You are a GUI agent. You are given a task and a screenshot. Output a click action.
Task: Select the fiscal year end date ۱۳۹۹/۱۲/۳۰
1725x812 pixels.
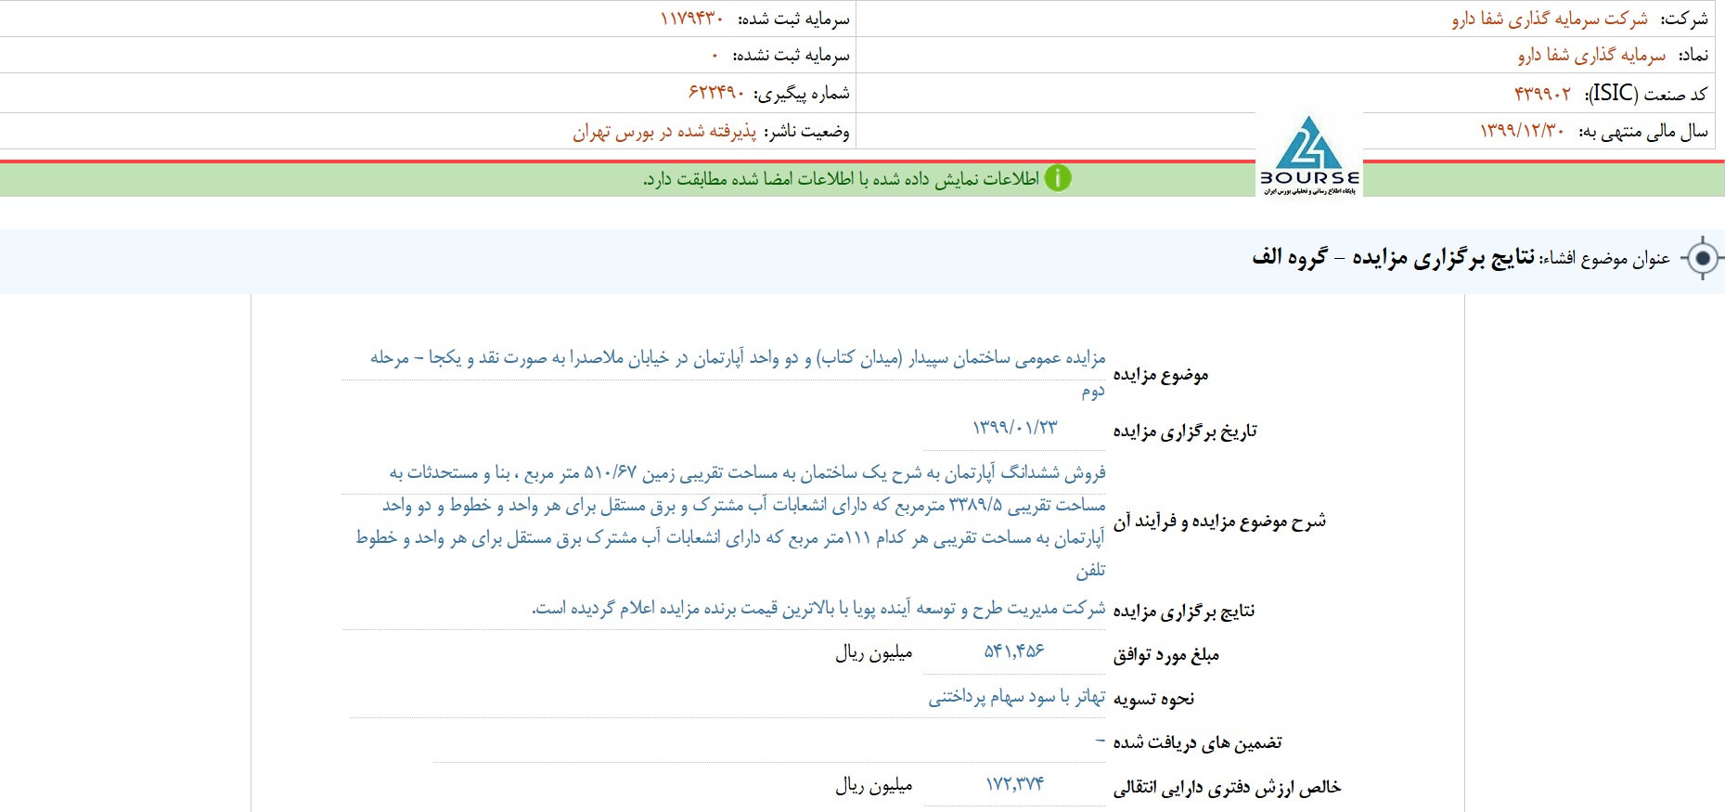click(x=1522, y=132)
